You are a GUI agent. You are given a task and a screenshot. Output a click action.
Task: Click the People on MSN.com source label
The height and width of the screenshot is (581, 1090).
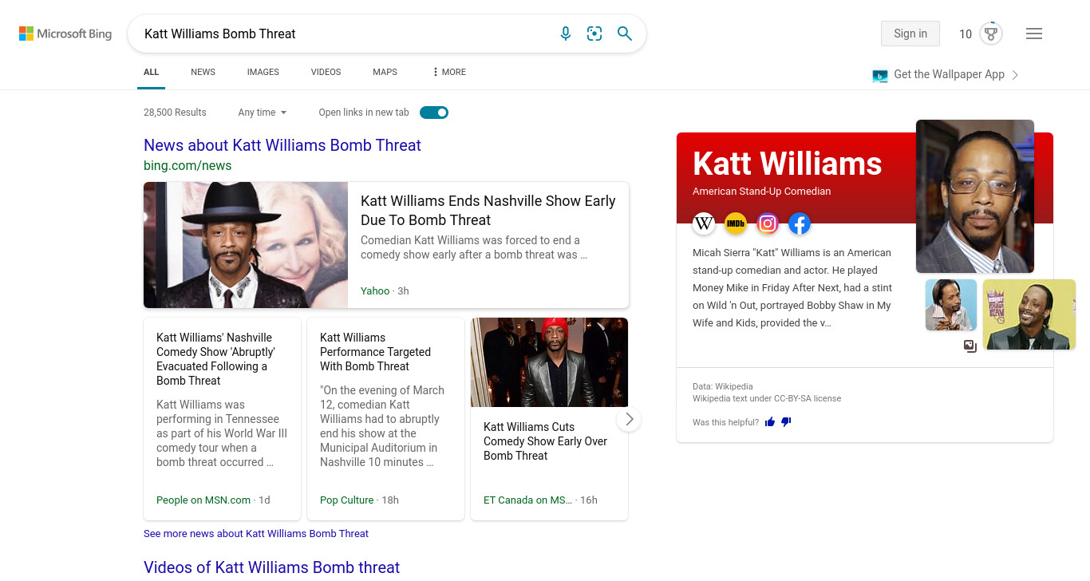pos(203,500)
